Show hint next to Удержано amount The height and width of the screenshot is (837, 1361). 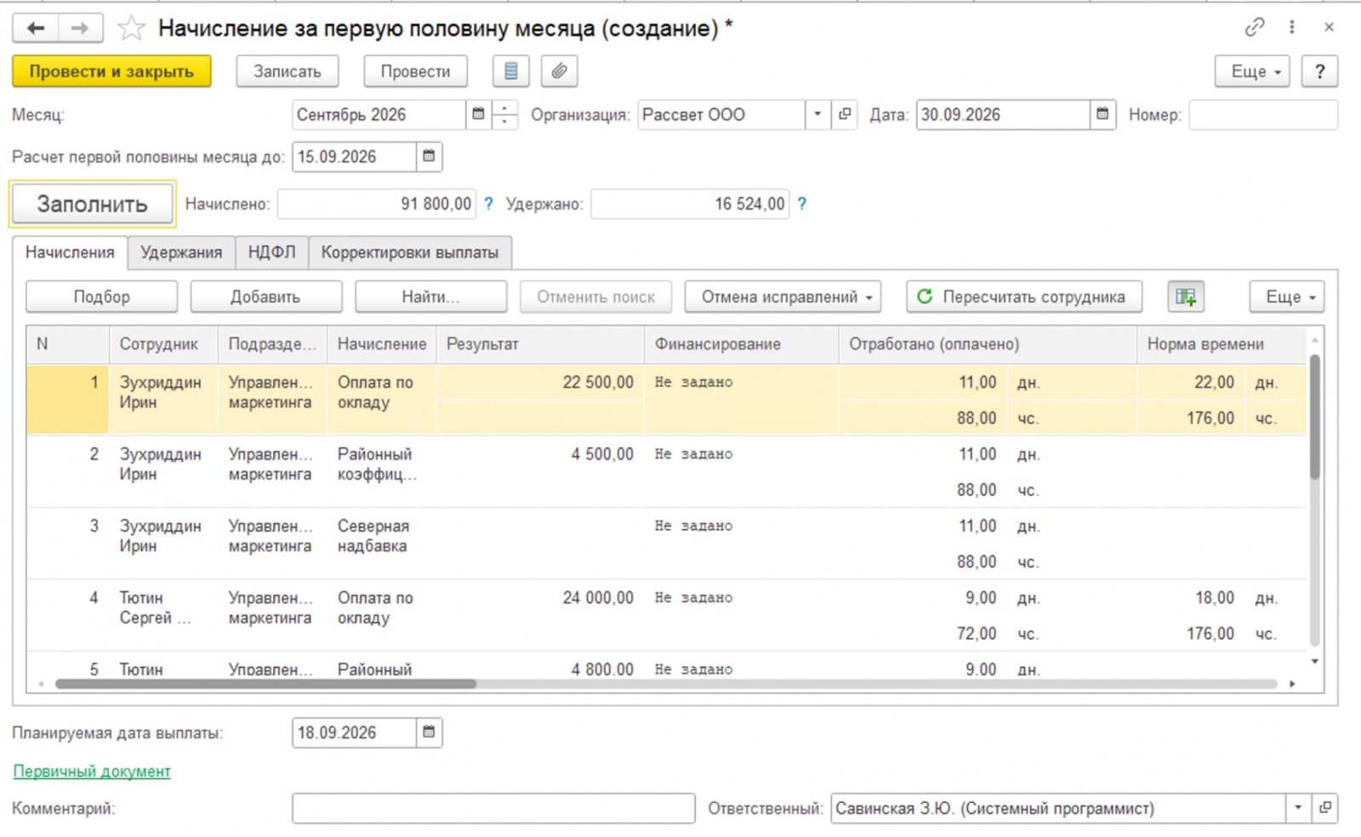801,204
